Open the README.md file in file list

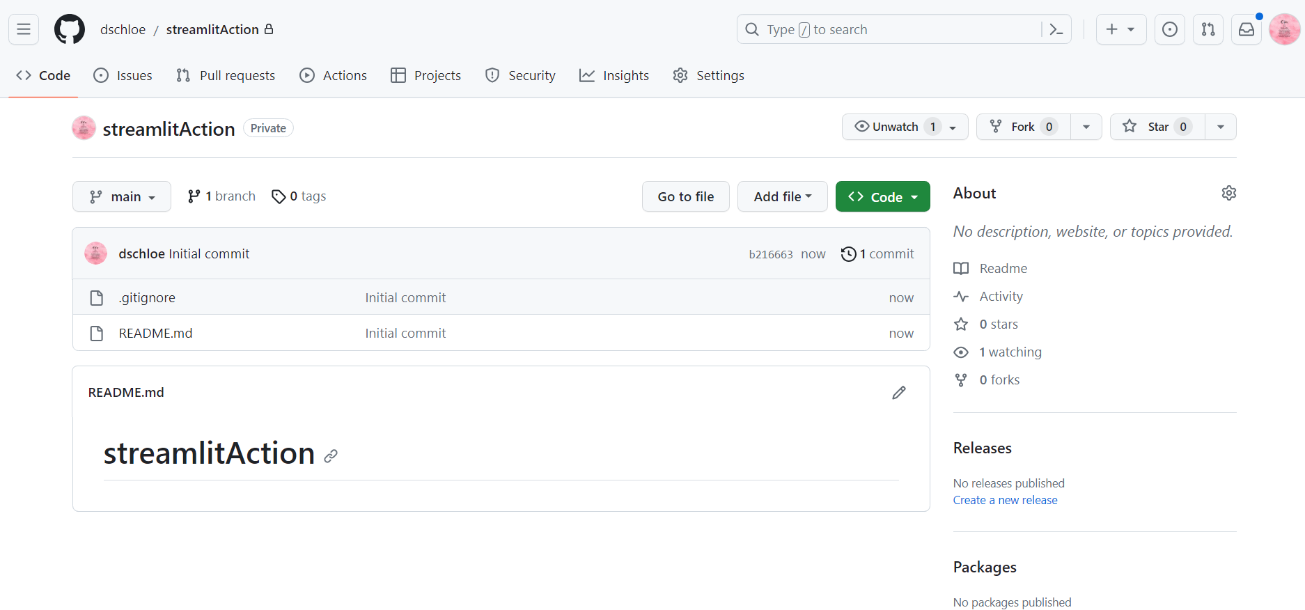155,334
